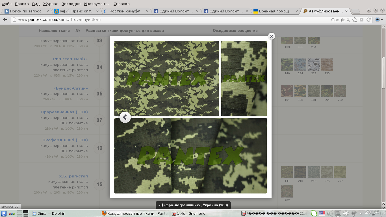
Task: Click the virtual desktop pager in the panel
Action: tap(23, 214)
